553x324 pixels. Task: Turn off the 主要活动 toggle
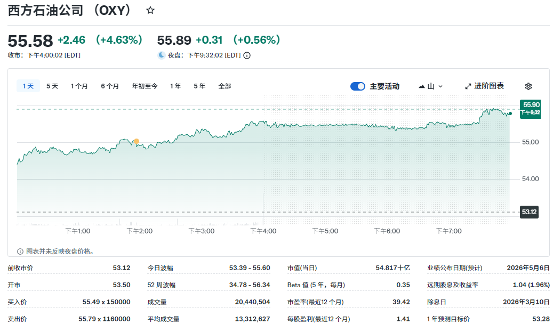[x=357, y=86]
